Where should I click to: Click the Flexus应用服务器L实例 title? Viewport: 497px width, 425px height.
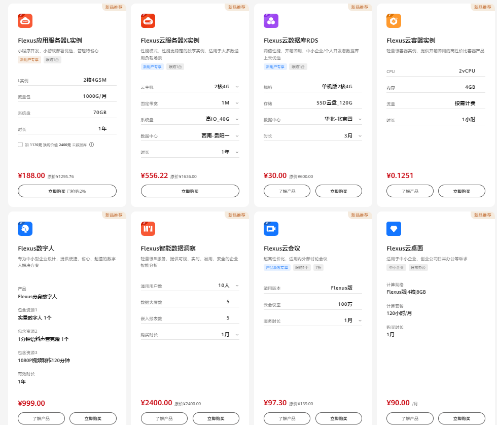[50, 41]
